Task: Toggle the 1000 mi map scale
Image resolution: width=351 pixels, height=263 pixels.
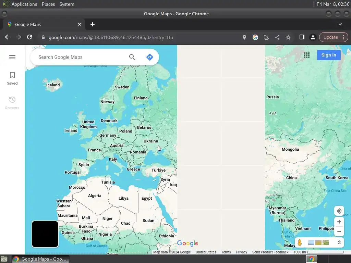Action: pos(318,252)
